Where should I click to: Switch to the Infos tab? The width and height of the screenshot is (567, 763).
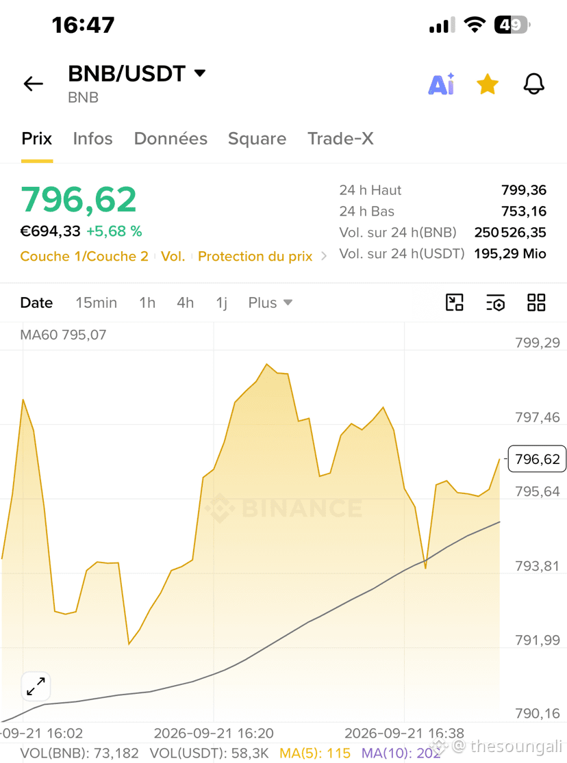click(x=92, y=139)
